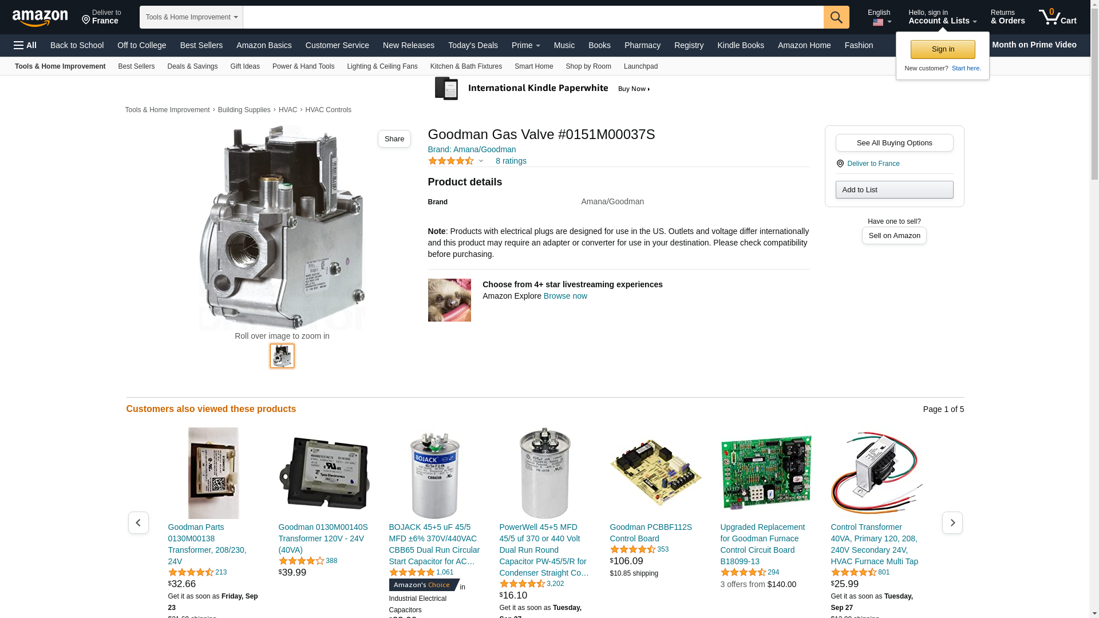Click the Deliver to France location pin
The image size is (1099, 618).
point(86,20)
